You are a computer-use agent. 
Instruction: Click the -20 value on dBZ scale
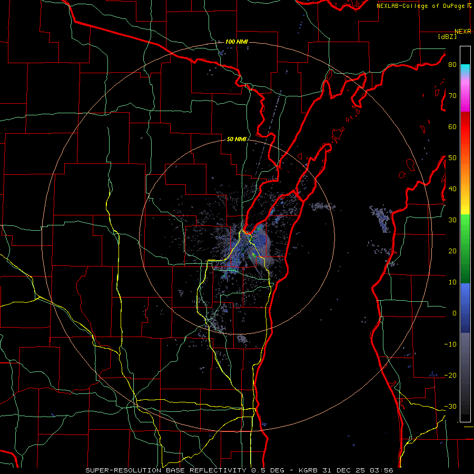450,375
